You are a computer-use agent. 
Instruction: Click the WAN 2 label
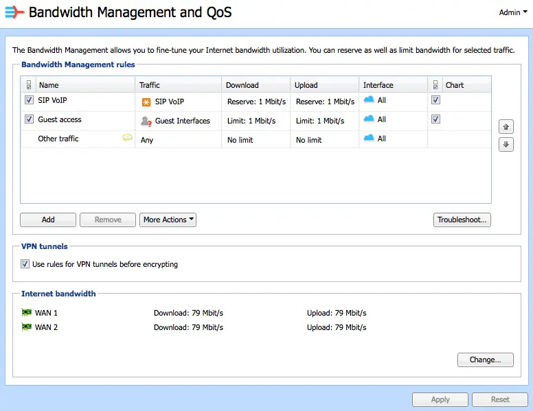point(46,327)
